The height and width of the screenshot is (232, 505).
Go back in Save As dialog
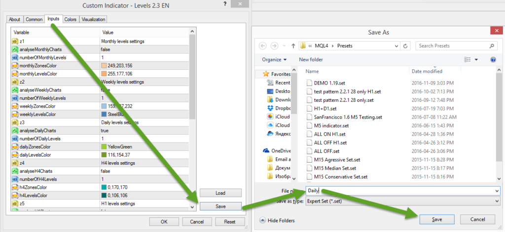pos(261,46)
